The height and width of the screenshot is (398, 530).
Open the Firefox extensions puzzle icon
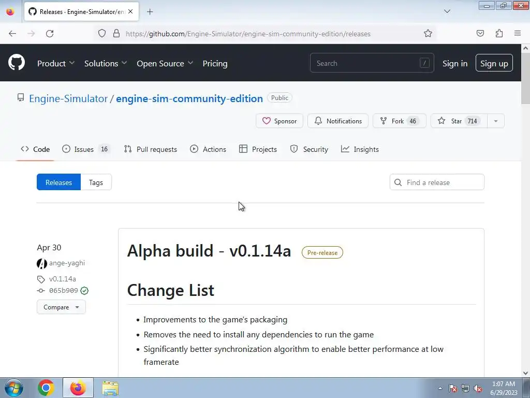(499, 34)
